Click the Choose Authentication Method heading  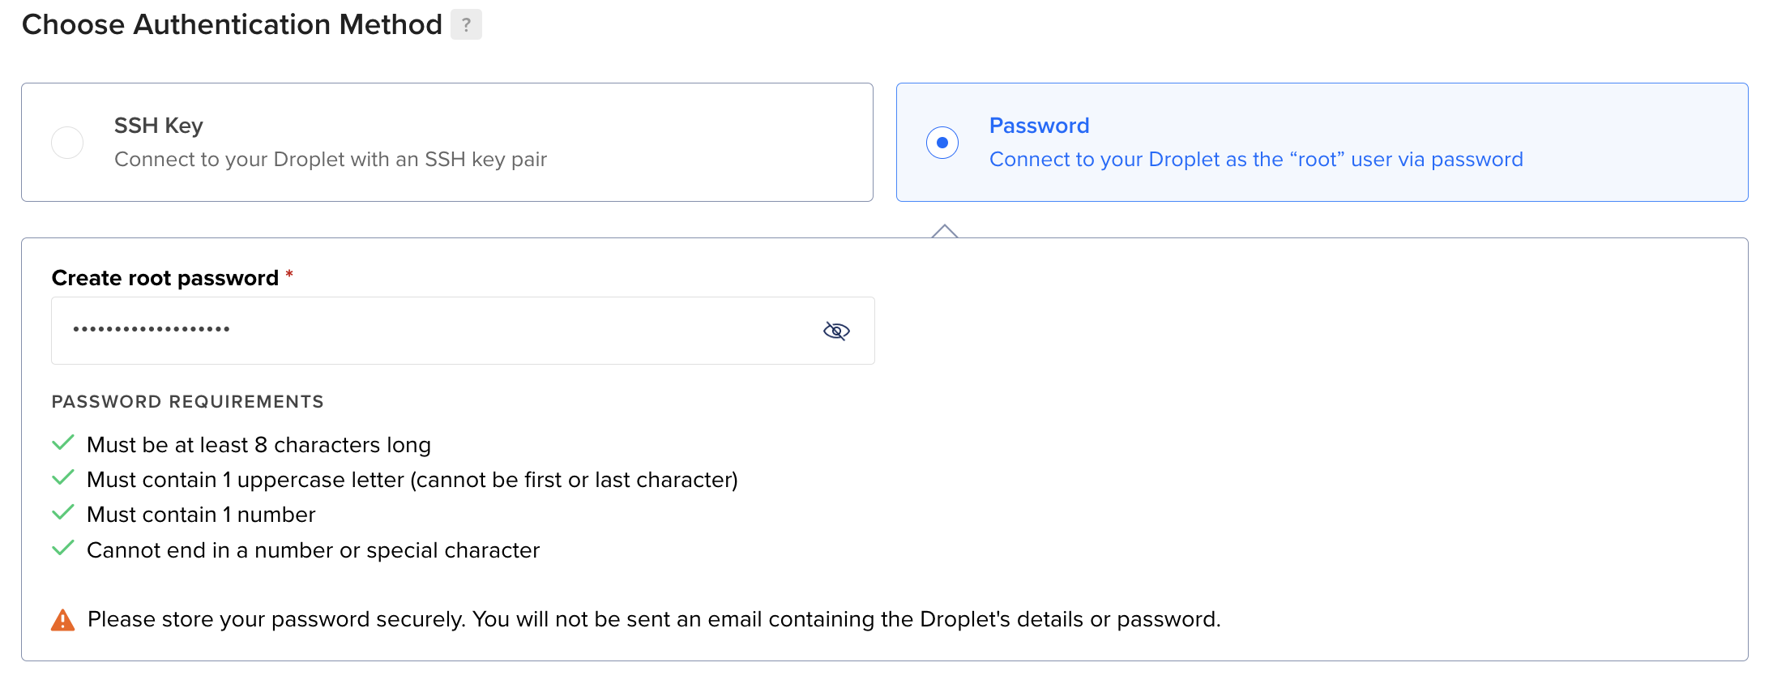(232, 24)
